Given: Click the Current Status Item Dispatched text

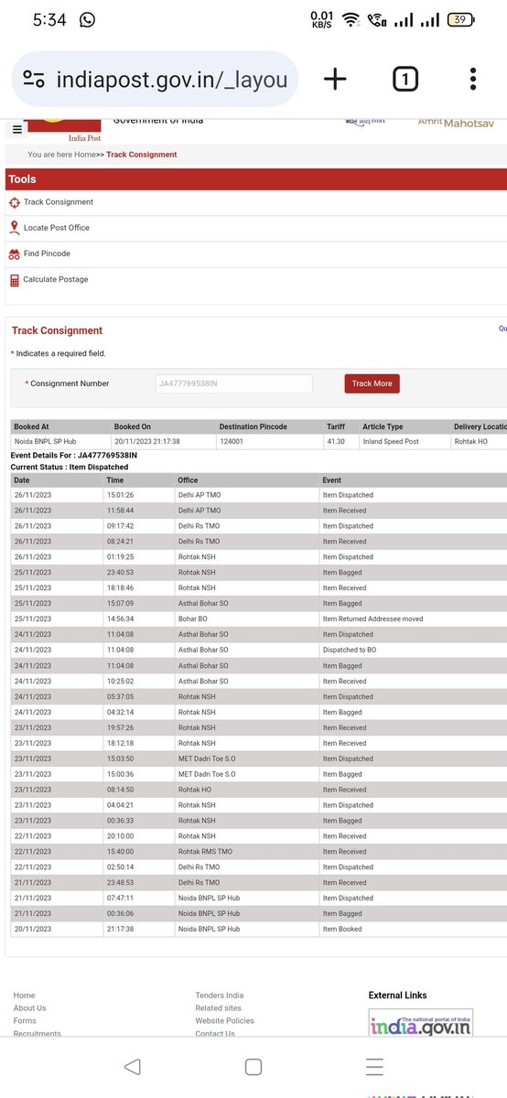Looking at the screenshot, I should coord(70,467).
